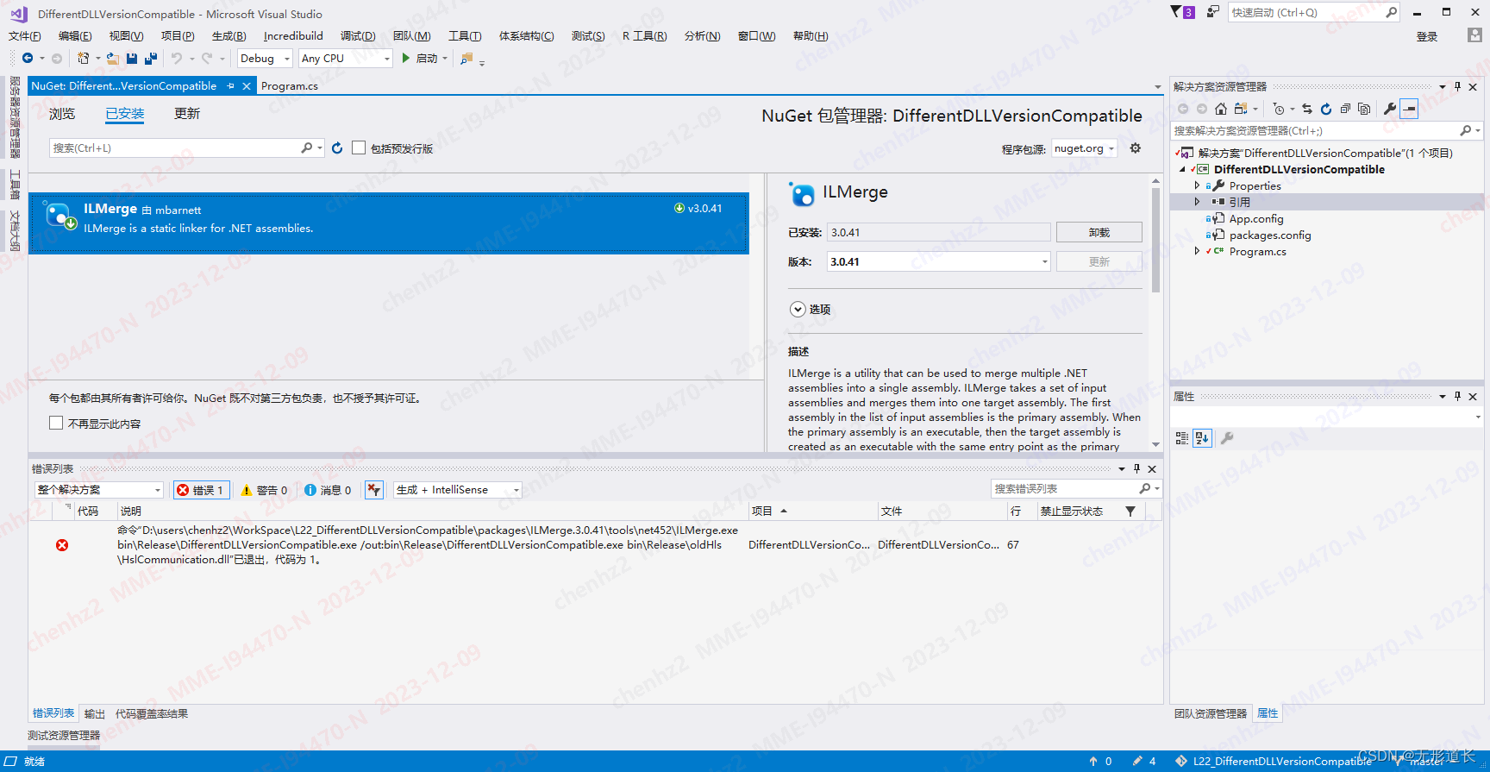Toggle the build-only filter icon in Error List

[373, 490]
